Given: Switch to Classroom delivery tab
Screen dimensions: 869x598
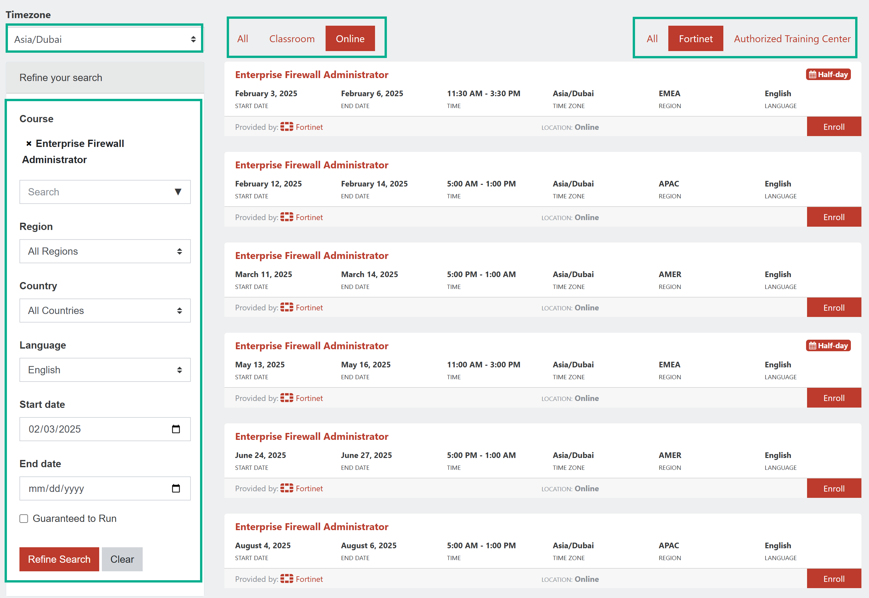Looking at the screenshot, I should click(292, 39).
